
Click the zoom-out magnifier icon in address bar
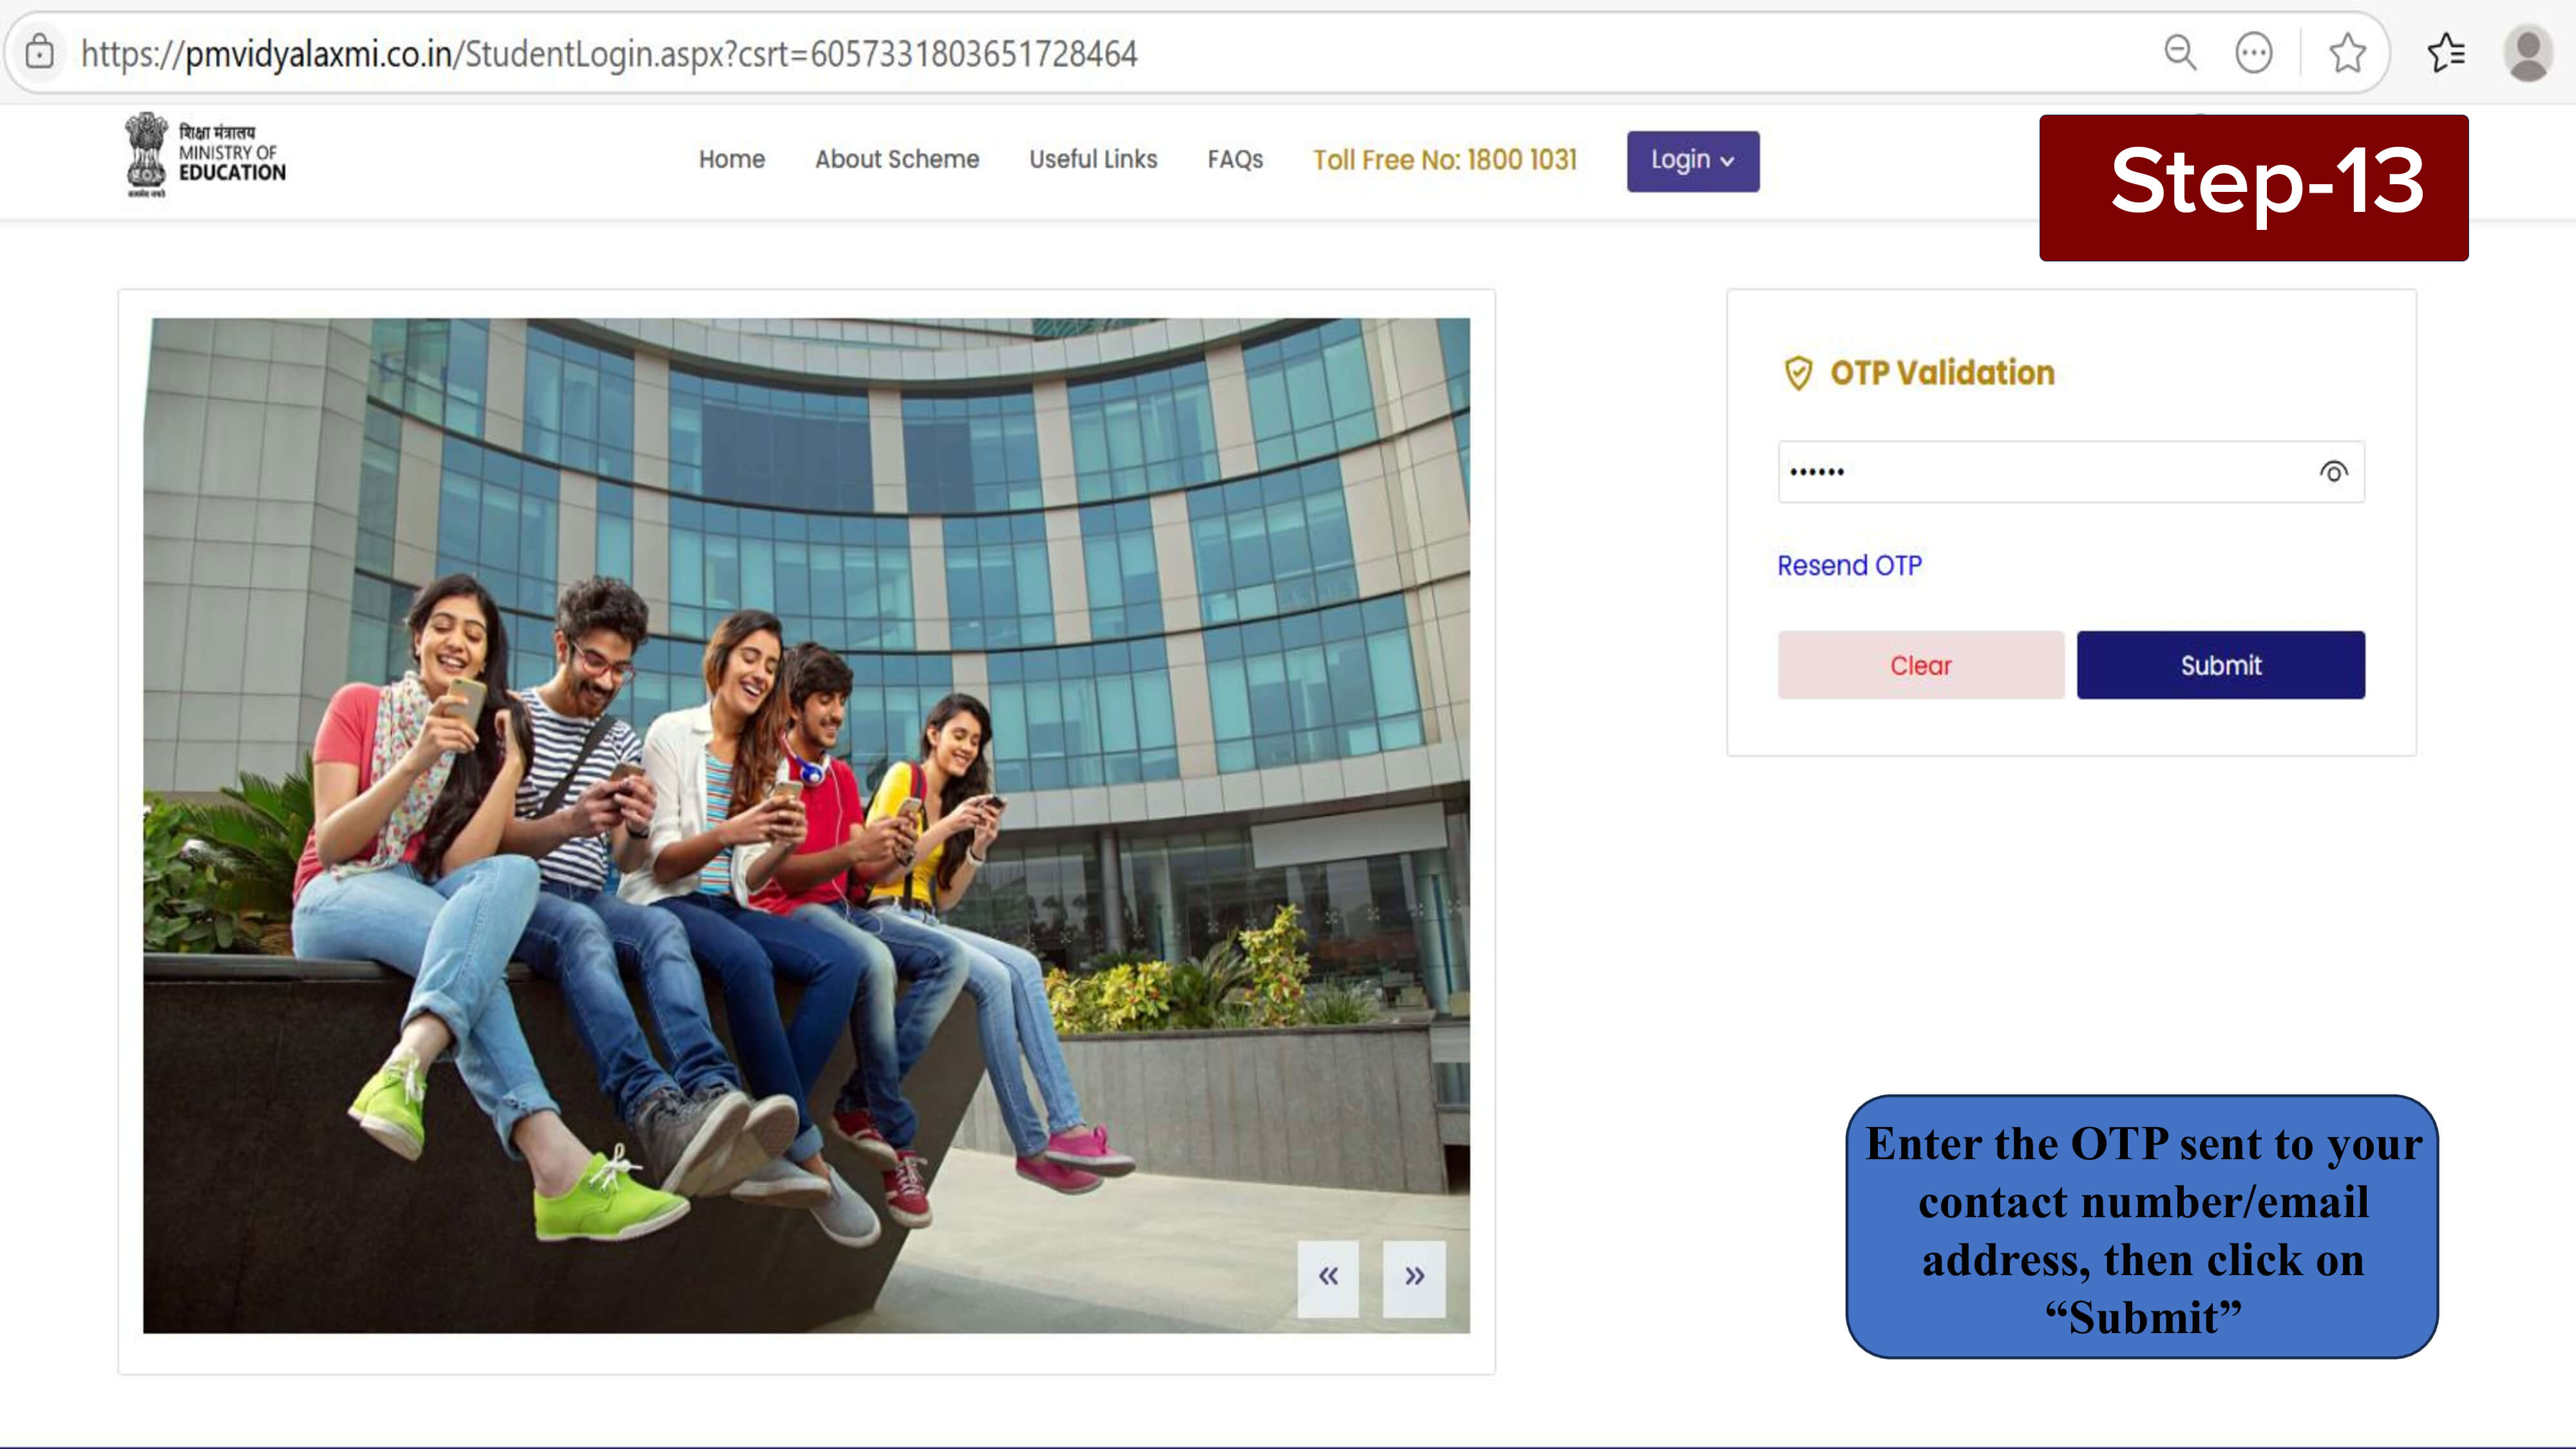tap(2180, 52)
